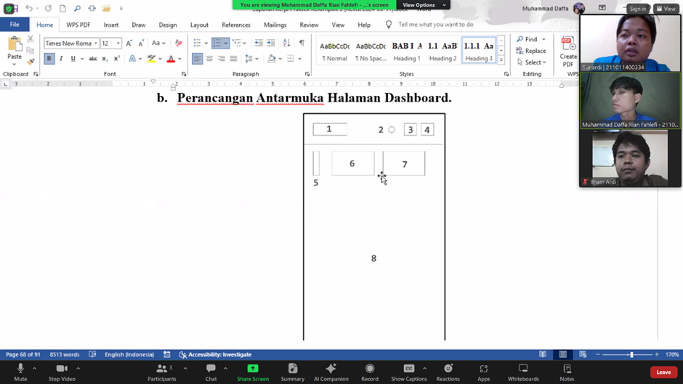Open the Zoom Summary feature
683x384 pixels.
click(292, 372)
